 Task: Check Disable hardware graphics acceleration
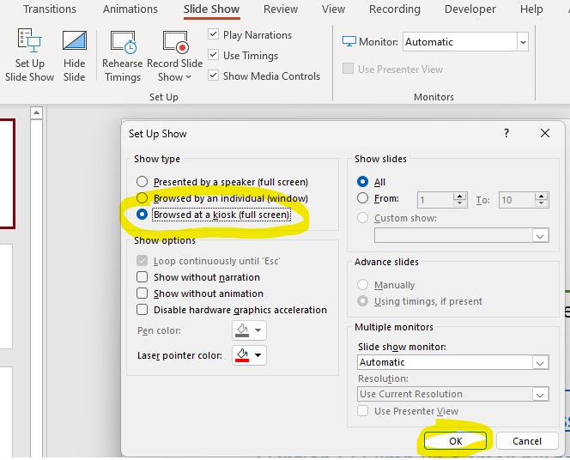coord(142,310)
